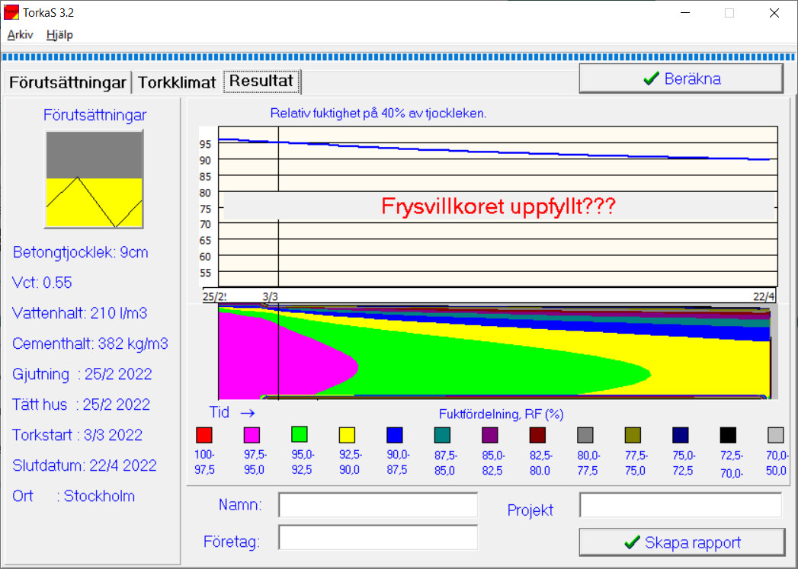Click the black 72,5-70,0 legend swatch

tap(729, 435)
